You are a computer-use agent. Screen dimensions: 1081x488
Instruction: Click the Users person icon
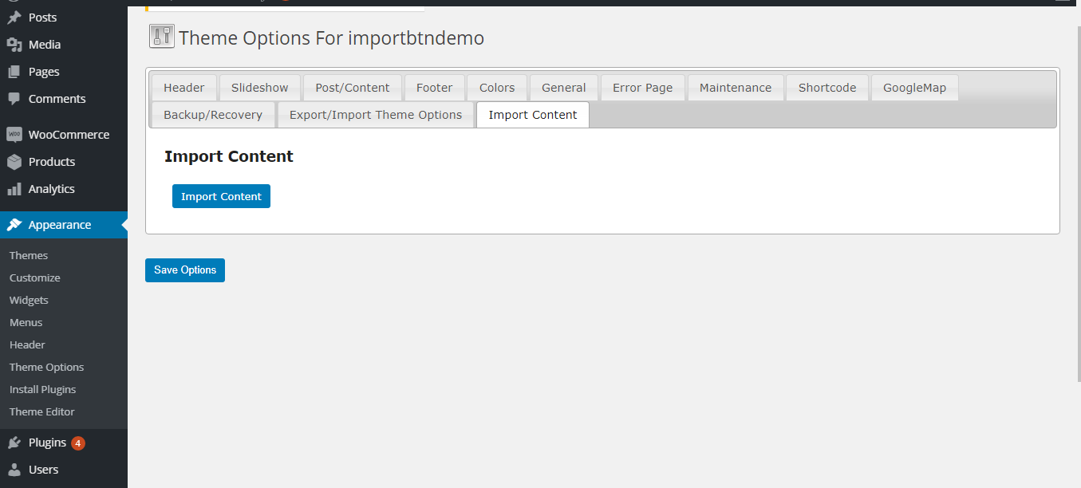14,470
